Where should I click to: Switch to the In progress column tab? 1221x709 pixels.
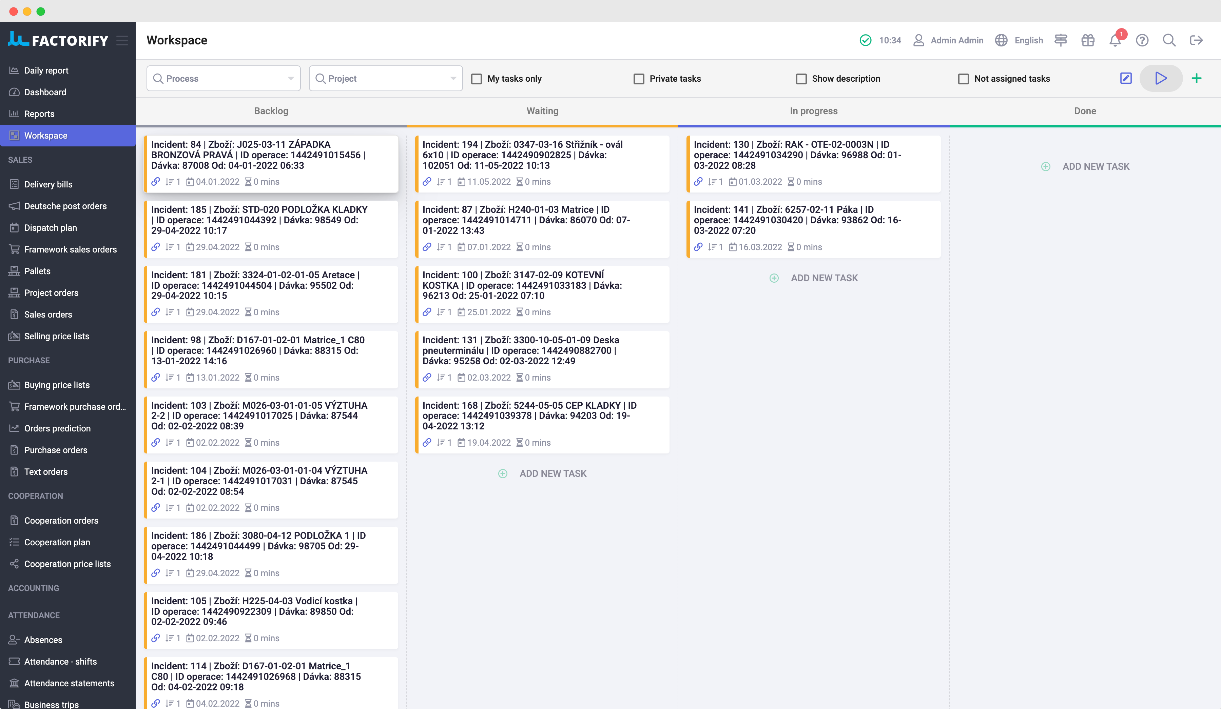[813, 110]
